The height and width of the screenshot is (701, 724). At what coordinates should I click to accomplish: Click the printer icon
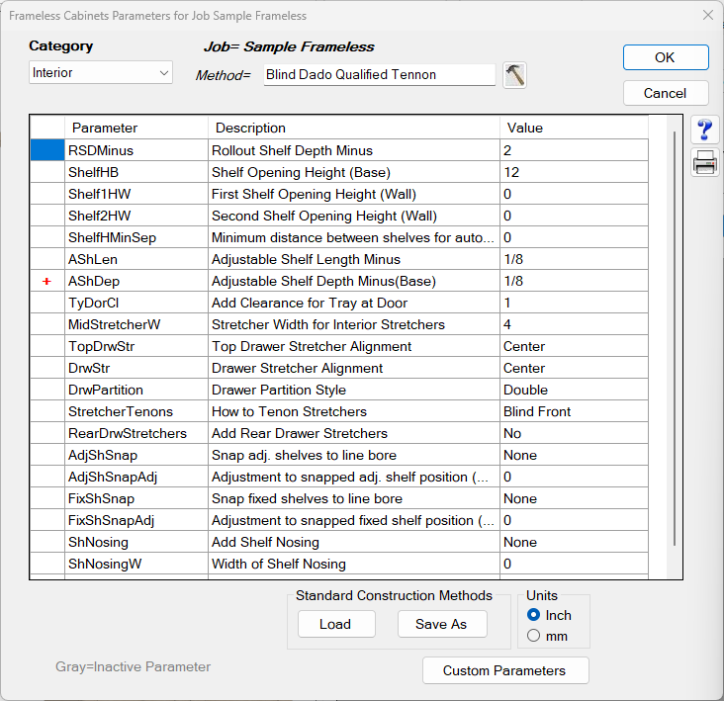click(705, 164)
